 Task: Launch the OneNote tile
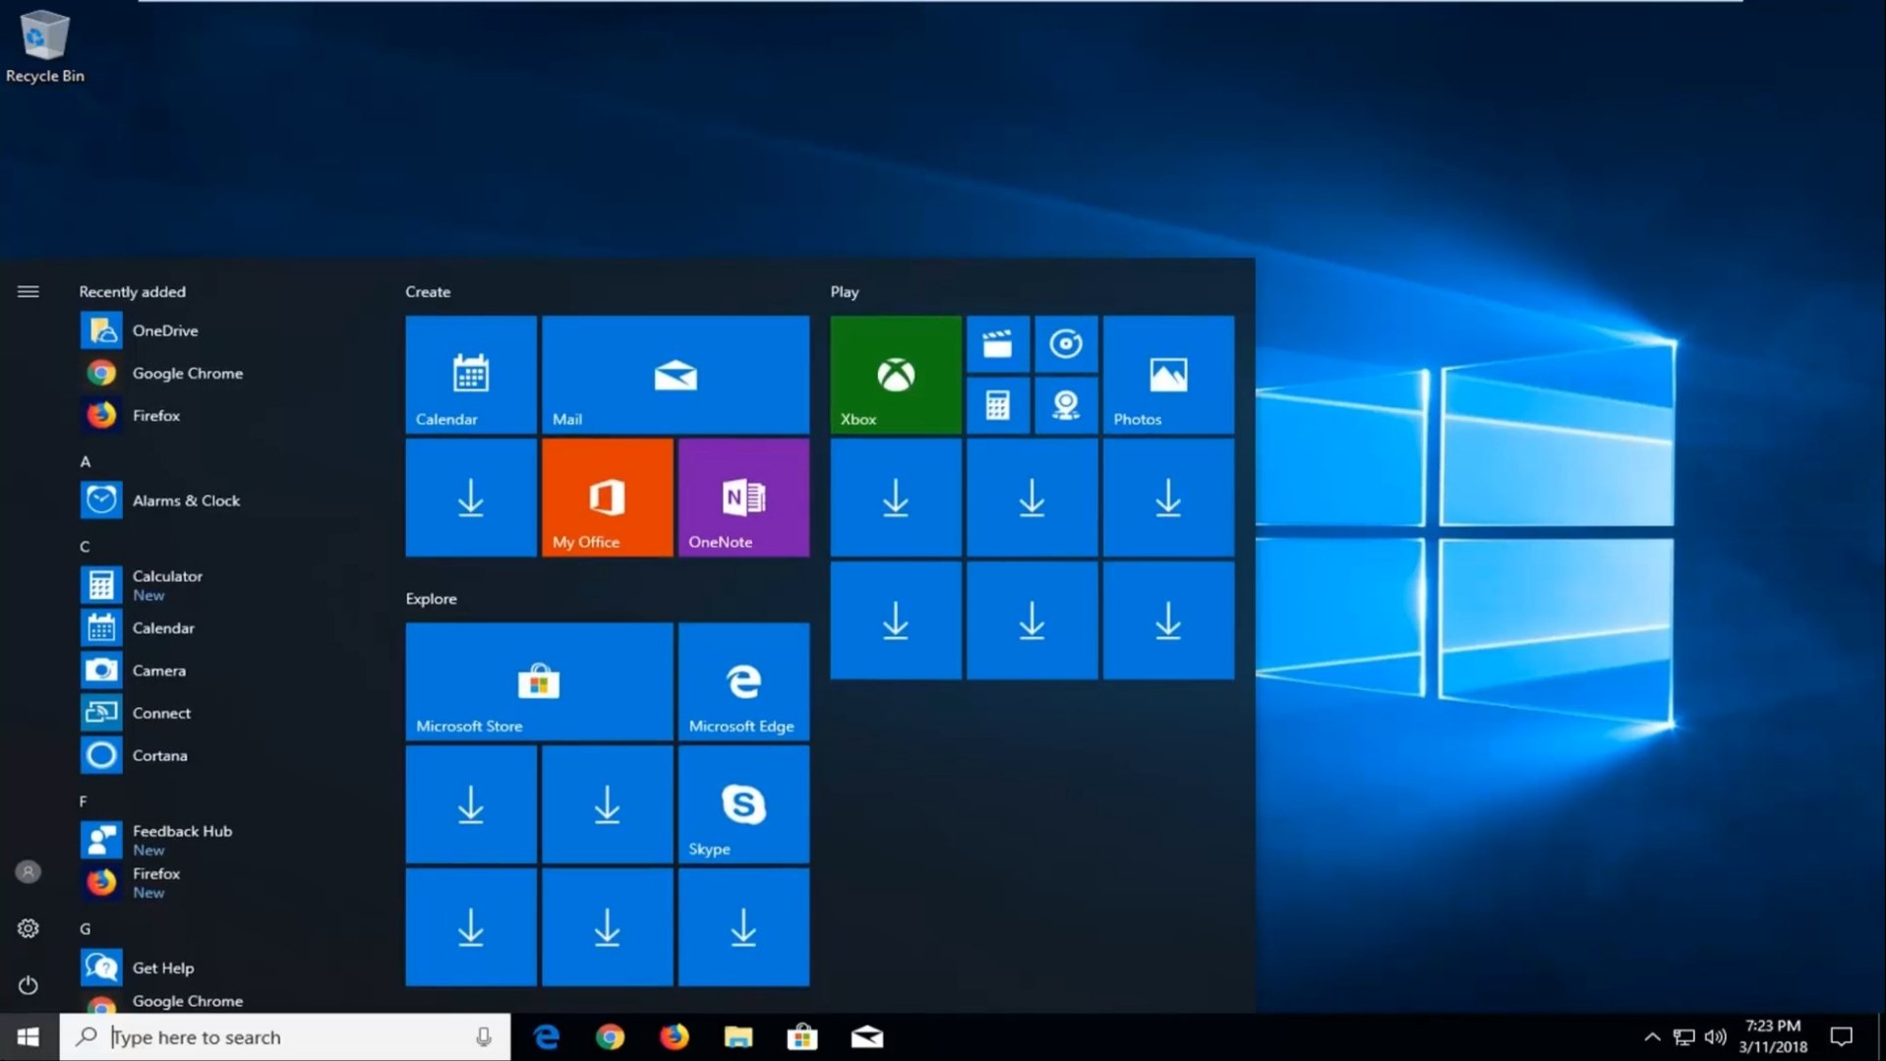(x=743, y=498)
